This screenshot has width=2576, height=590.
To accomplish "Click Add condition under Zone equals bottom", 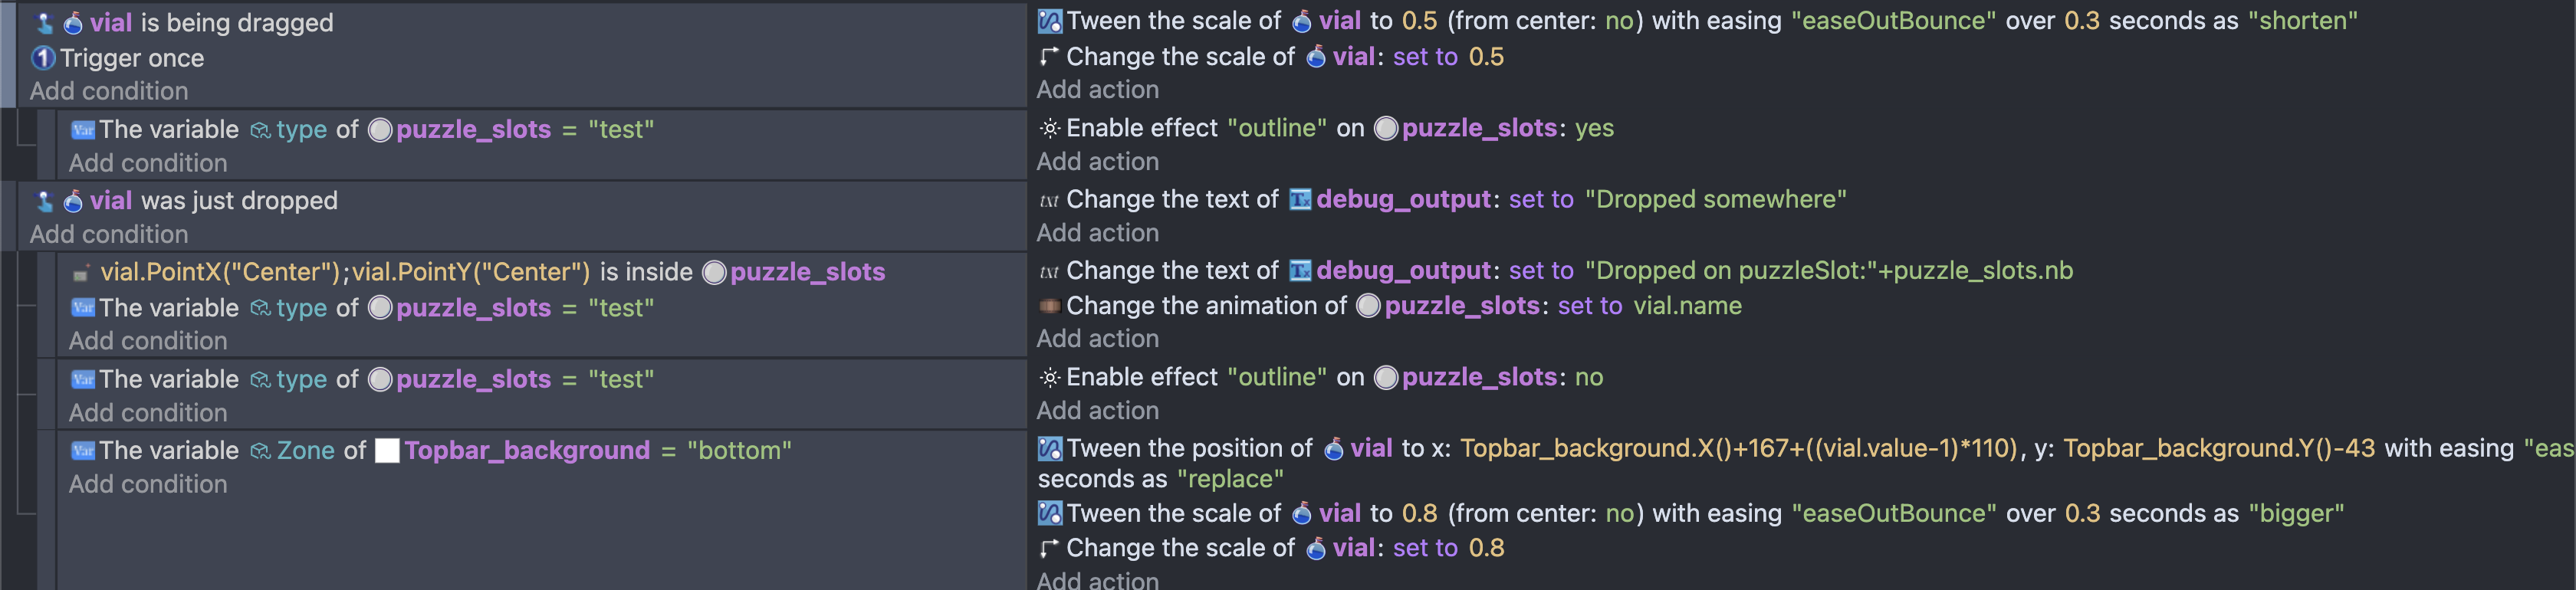I will tap(148, 484).
